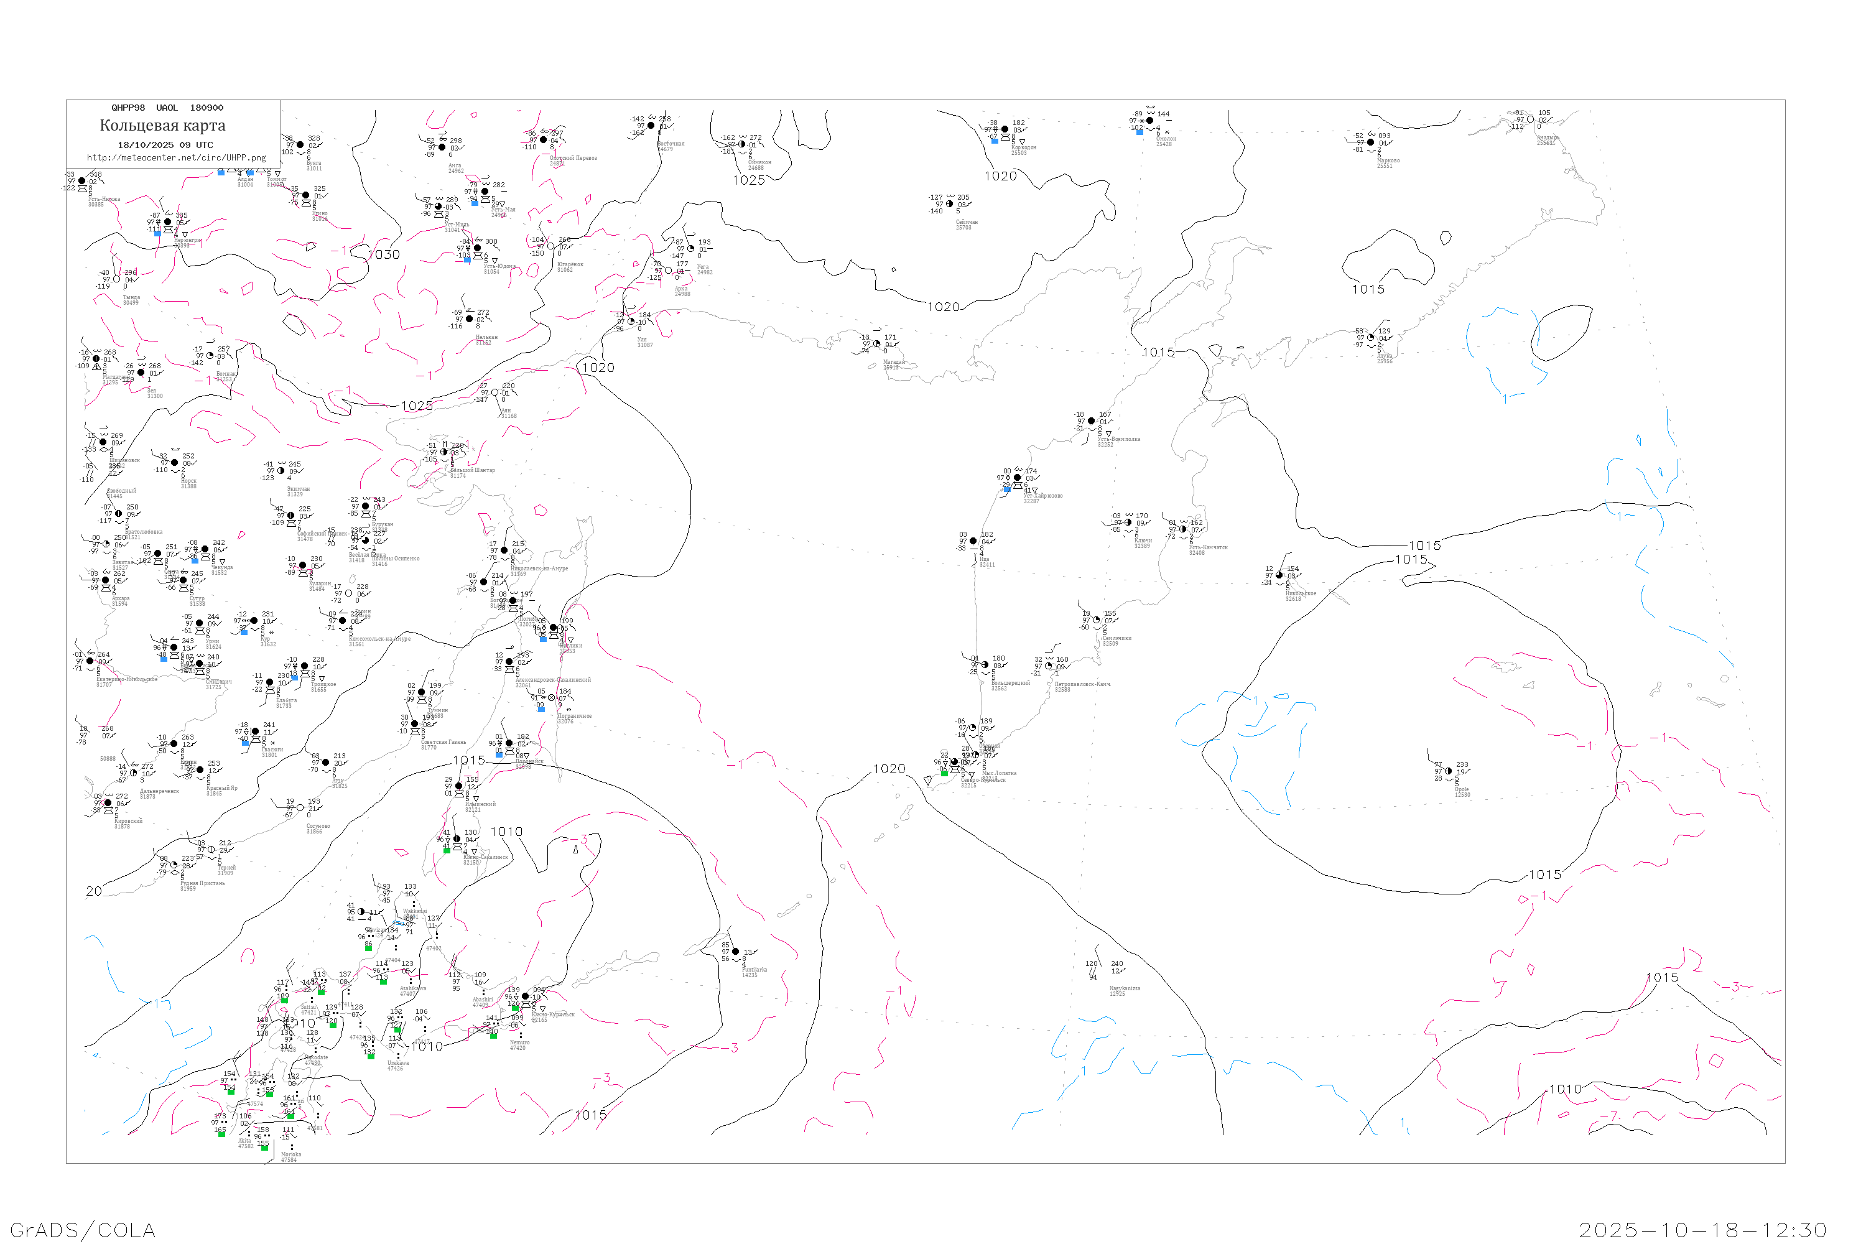Click the Бомнак station cloud symbol
The image size is (1866, 1244).
pyautogui.click(x=210, y=355)
